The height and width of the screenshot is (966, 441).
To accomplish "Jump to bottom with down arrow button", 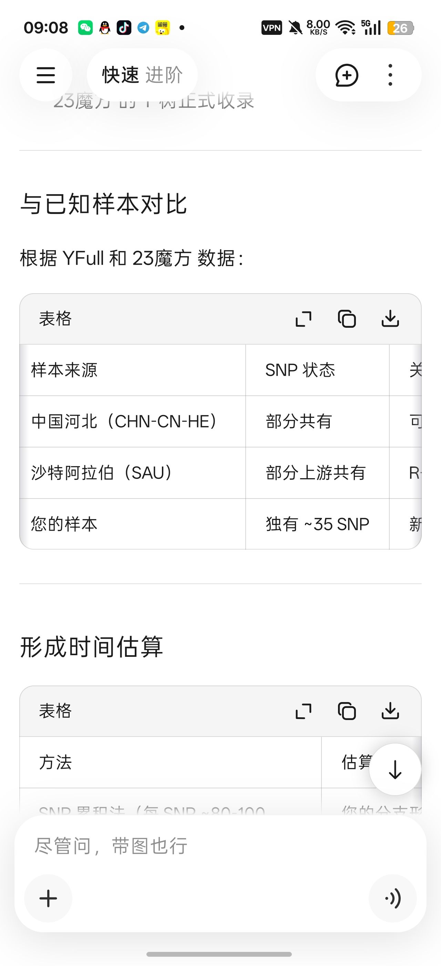I will click(x=395, y=769).
